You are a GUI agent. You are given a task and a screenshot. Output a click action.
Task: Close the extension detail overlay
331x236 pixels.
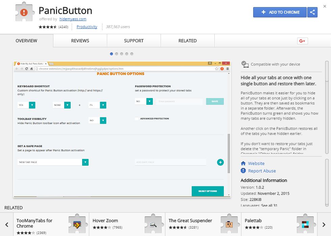pos(325,6)
